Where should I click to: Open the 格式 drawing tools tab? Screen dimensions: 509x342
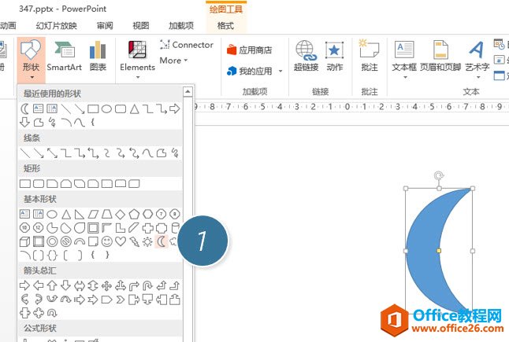[225, 26]
